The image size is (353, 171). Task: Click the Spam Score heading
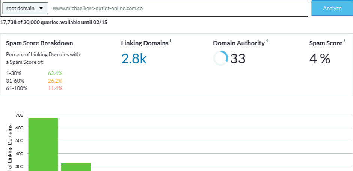click(326, 43)
